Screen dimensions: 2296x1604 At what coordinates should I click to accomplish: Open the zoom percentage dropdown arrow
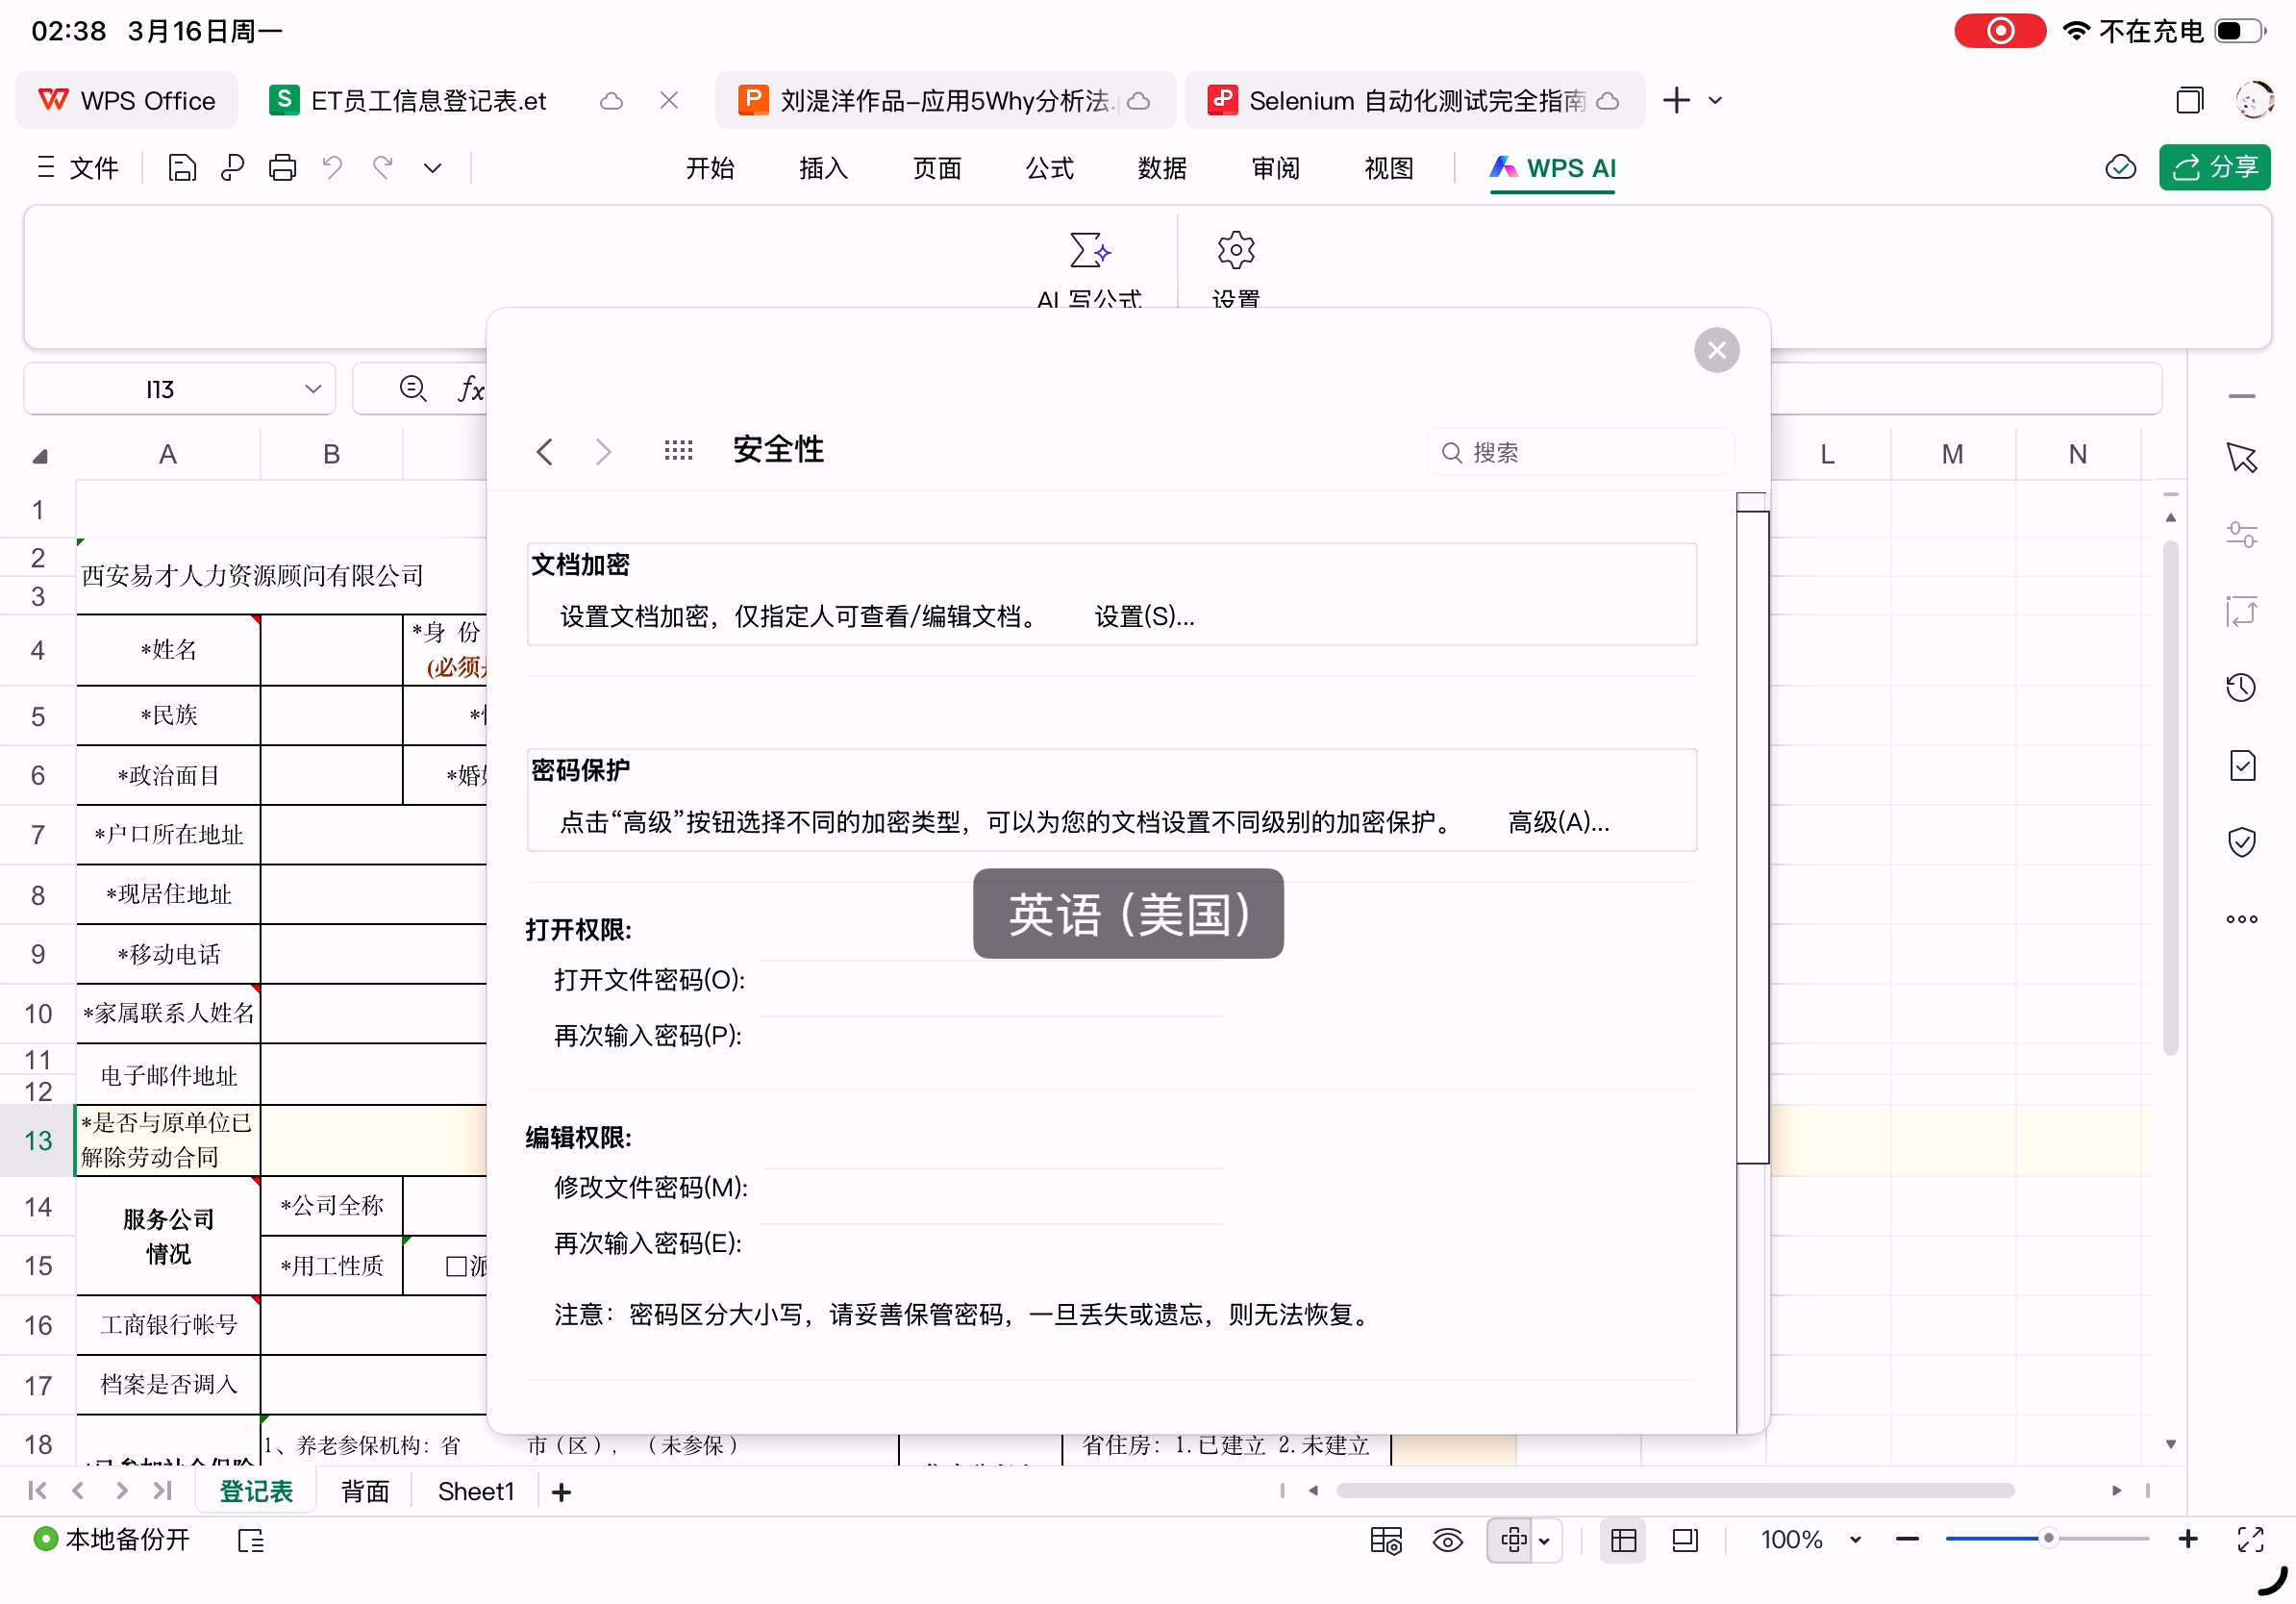point(1855,1540)
